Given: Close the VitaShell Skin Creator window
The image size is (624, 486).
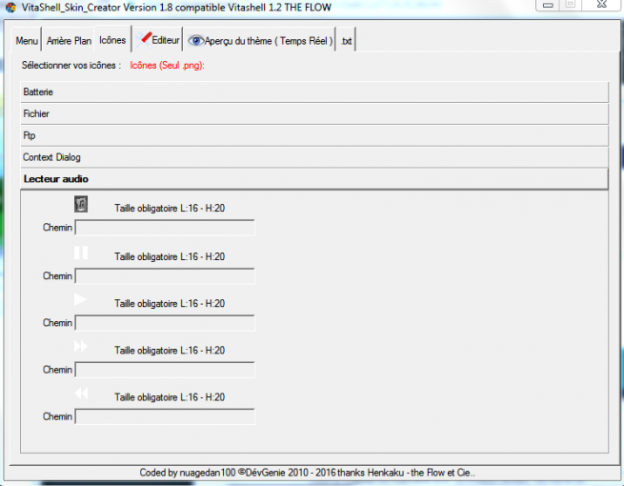Looking at the screenshot, I should pos(602,5).
